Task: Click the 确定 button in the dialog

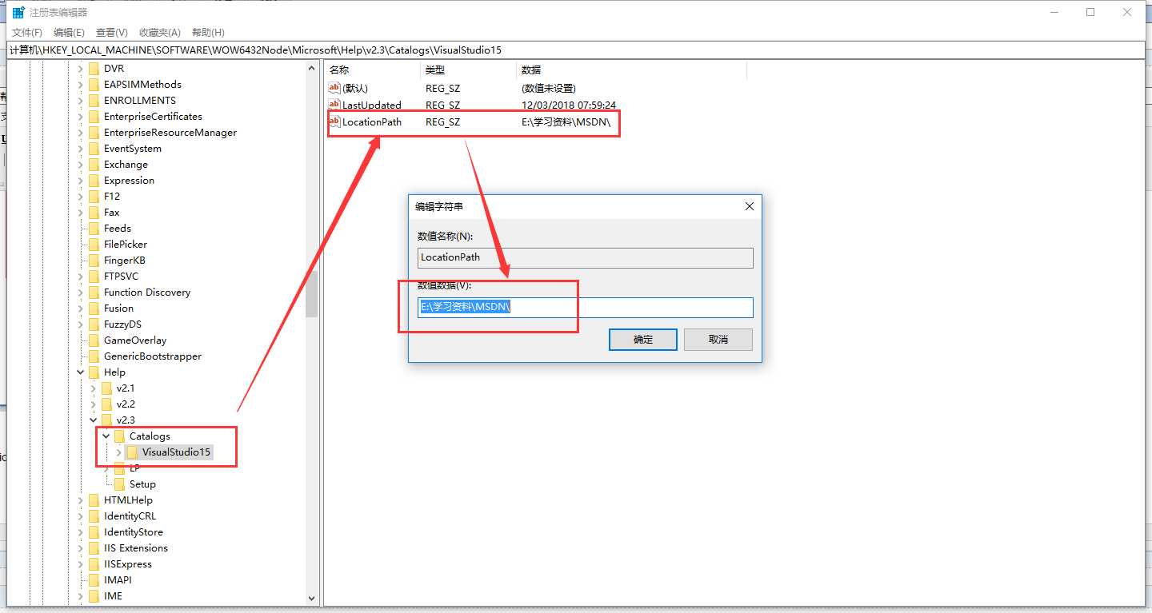Action: click(x=643, y=340)
